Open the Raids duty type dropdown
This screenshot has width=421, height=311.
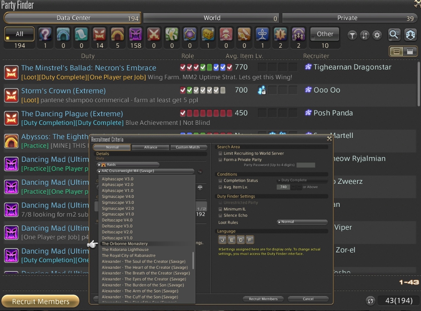[128, 165]
